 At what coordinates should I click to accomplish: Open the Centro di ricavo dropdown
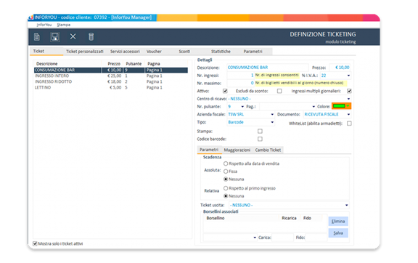348,99
